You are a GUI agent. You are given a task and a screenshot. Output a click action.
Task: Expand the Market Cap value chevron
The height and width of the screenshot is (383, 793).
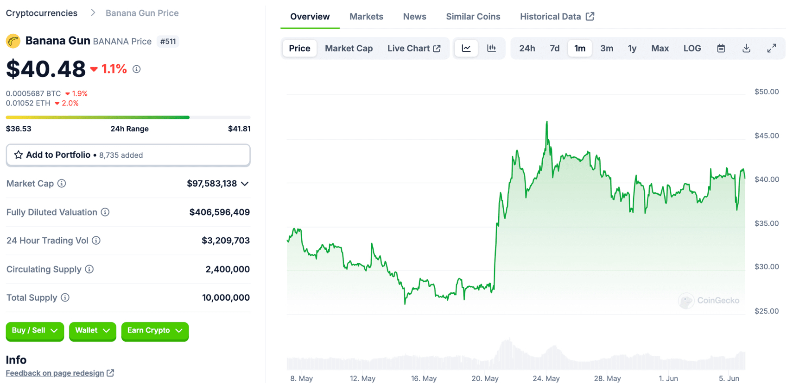(x=245, y=184)
